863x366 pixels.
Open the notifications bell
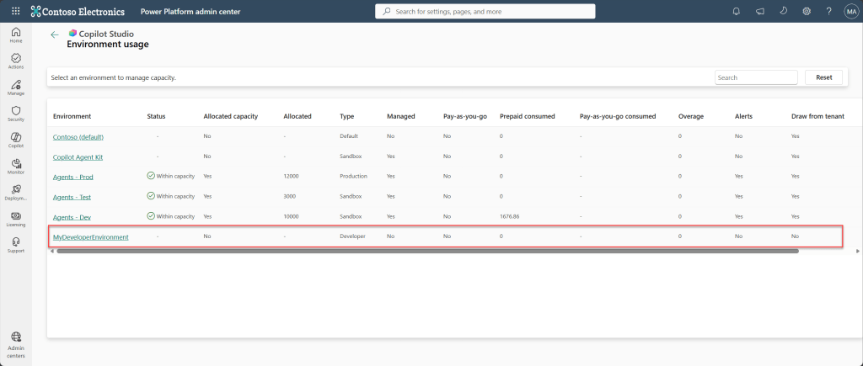click(737, 11)
